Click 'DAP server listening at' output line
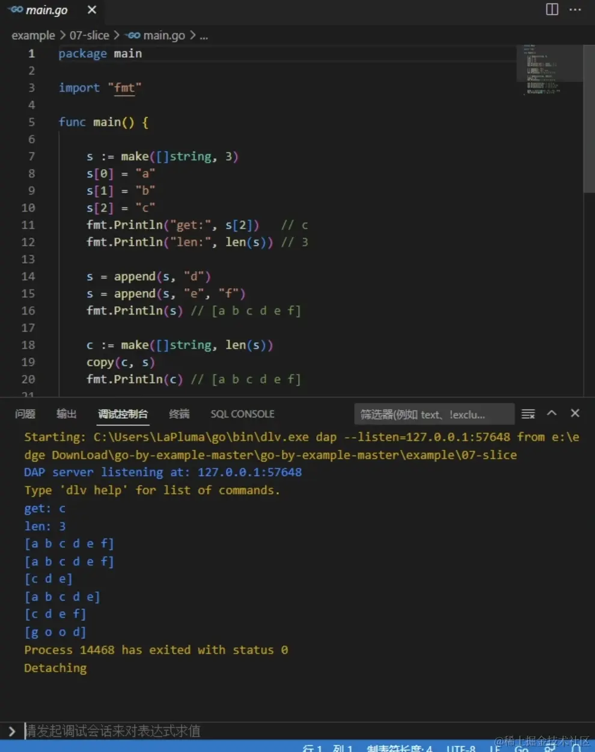 click(x=163, y=472)
